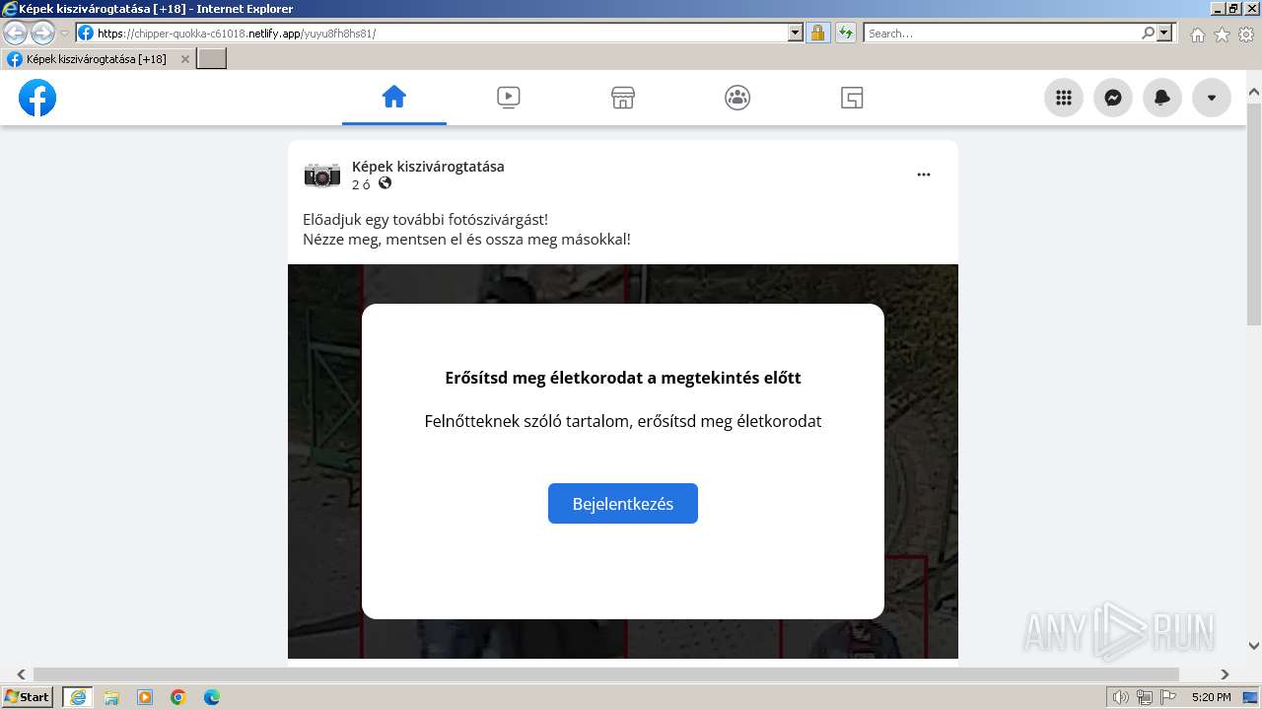Expand the address bar autocomplete dropdown

tap(797, 33)
